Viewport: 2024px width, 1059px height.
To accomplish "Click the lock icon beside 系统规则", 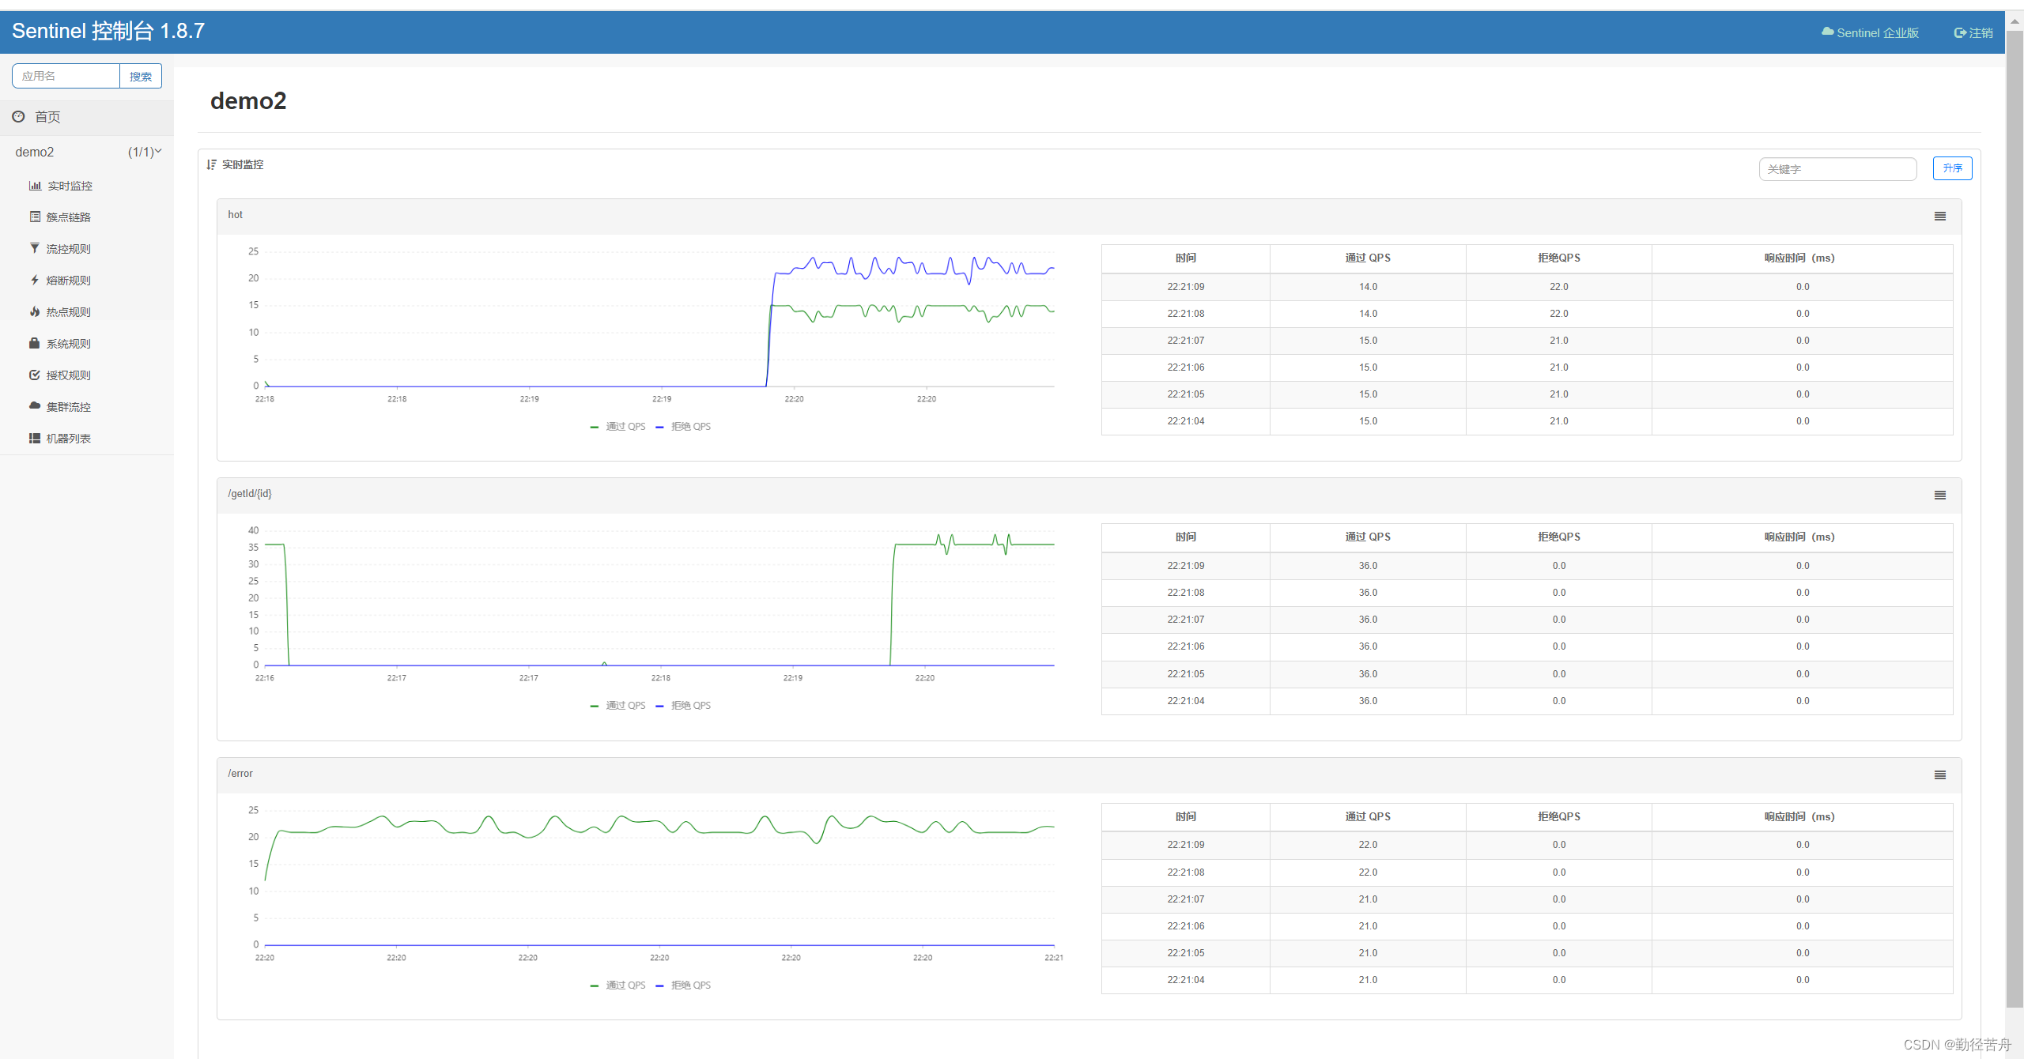I will pos(35,343).
